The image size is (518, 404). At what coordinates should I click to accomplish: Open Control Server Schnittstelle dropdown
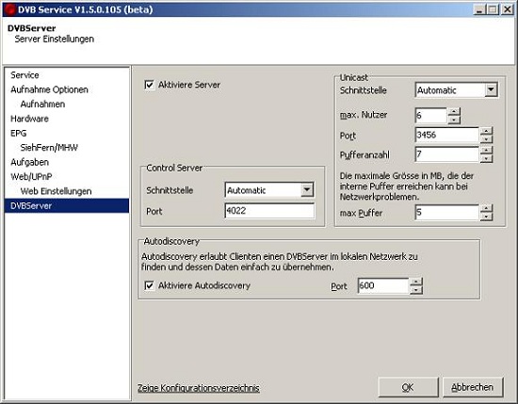(307, 190)
